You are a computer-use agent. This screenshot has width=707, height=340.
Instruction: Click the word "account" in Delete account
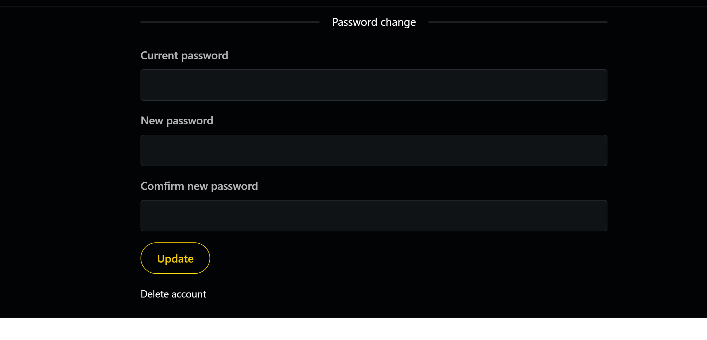pyautogui.click(x=189, y=294)
